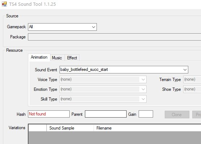Click the Gain input field

coord(146,114)
